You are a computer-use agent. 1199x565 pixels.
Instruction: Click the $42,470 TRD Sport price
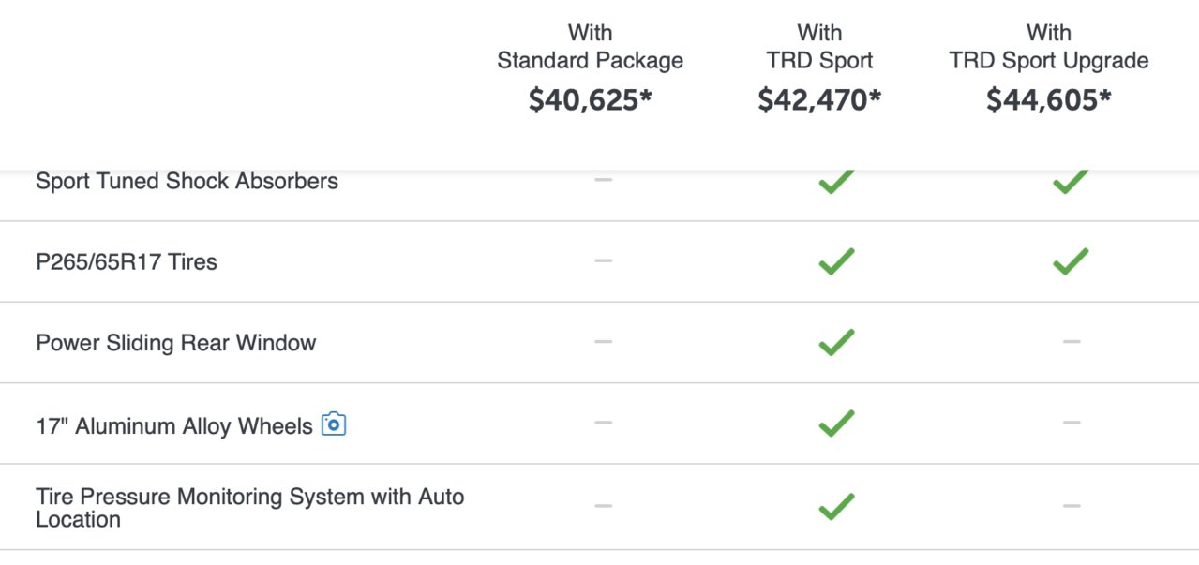coord(819,100)
